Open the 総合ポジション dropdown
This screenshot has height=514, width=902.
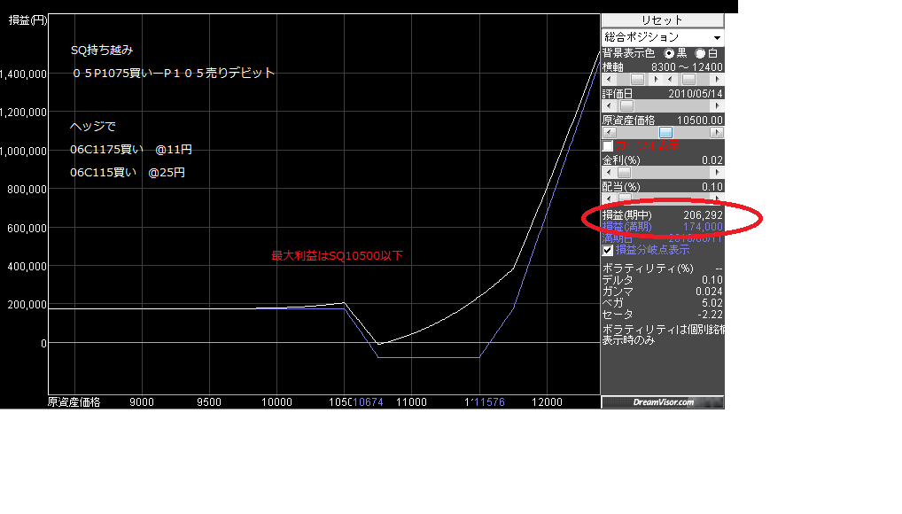662,37
